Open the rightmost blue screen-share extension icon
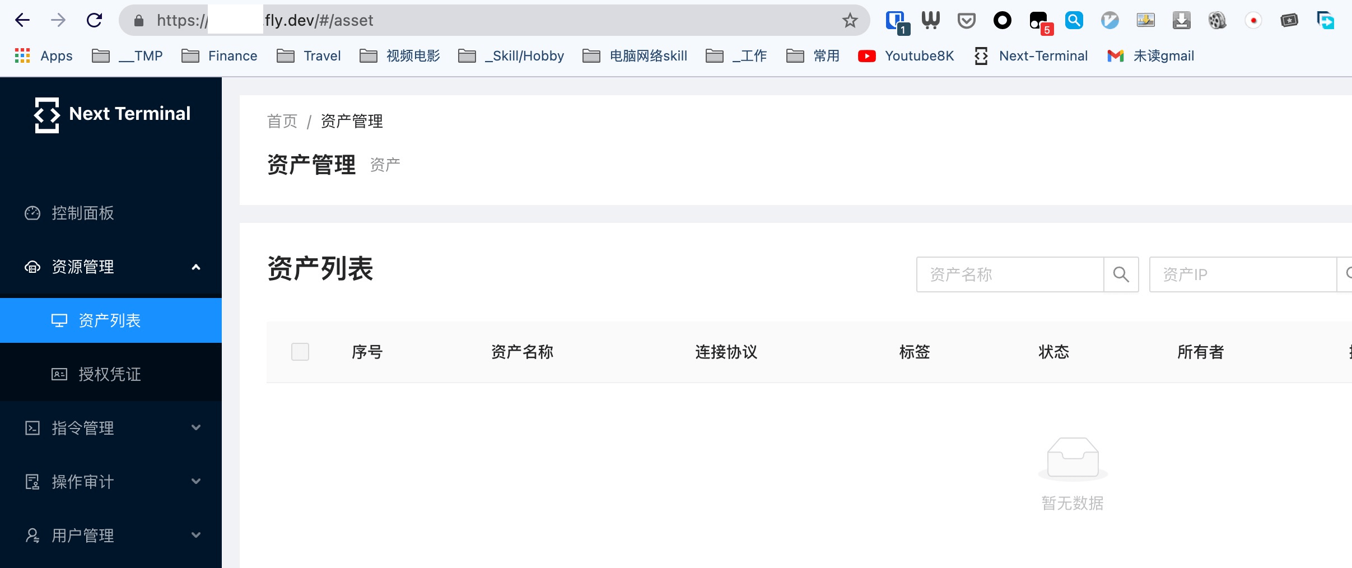 click(1325, 20)
